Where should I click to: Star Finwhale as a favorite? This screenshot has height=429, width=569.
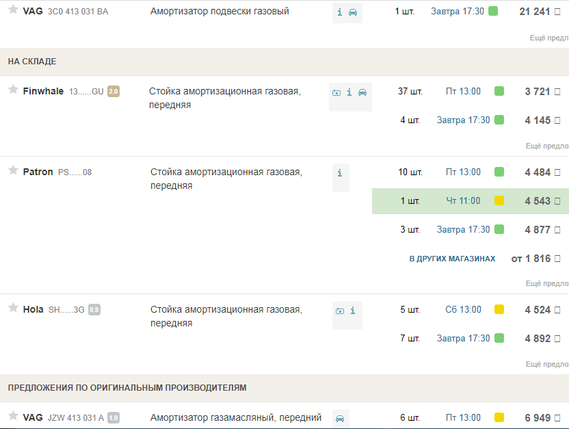click(x=13, y=90)
